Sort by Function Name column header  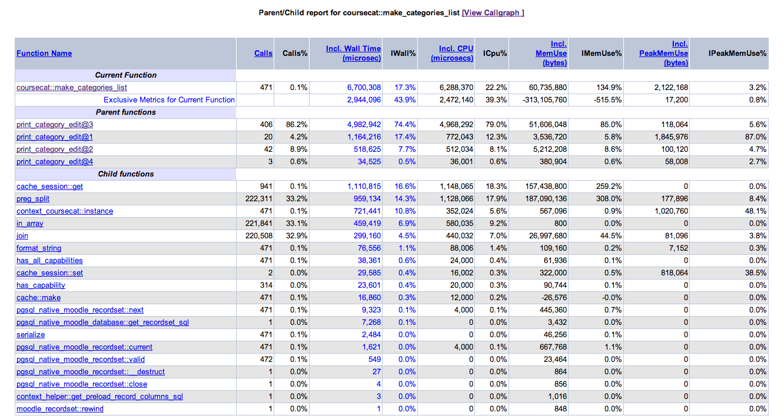coord(44,53)
